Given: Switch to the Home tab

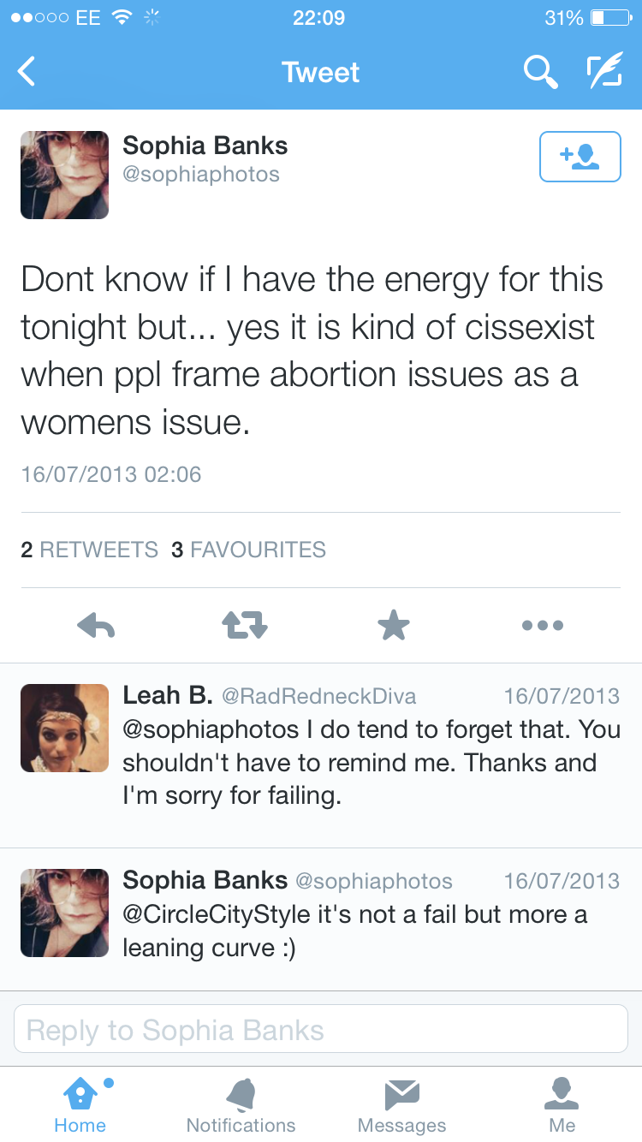Looking at the screenshot, I should pyautogui.click(x=80, y=1106).
